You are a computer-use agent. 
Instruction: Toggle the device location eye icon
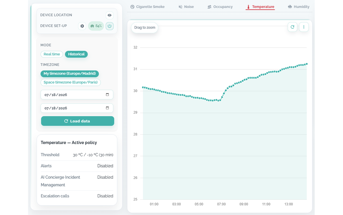tap(110, 15)
